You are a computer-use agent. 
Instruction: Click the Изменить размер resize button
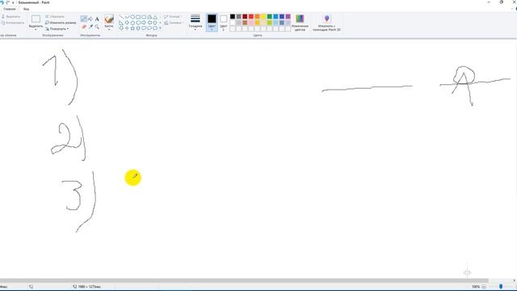pyautogui.click(x=61, y=23)
